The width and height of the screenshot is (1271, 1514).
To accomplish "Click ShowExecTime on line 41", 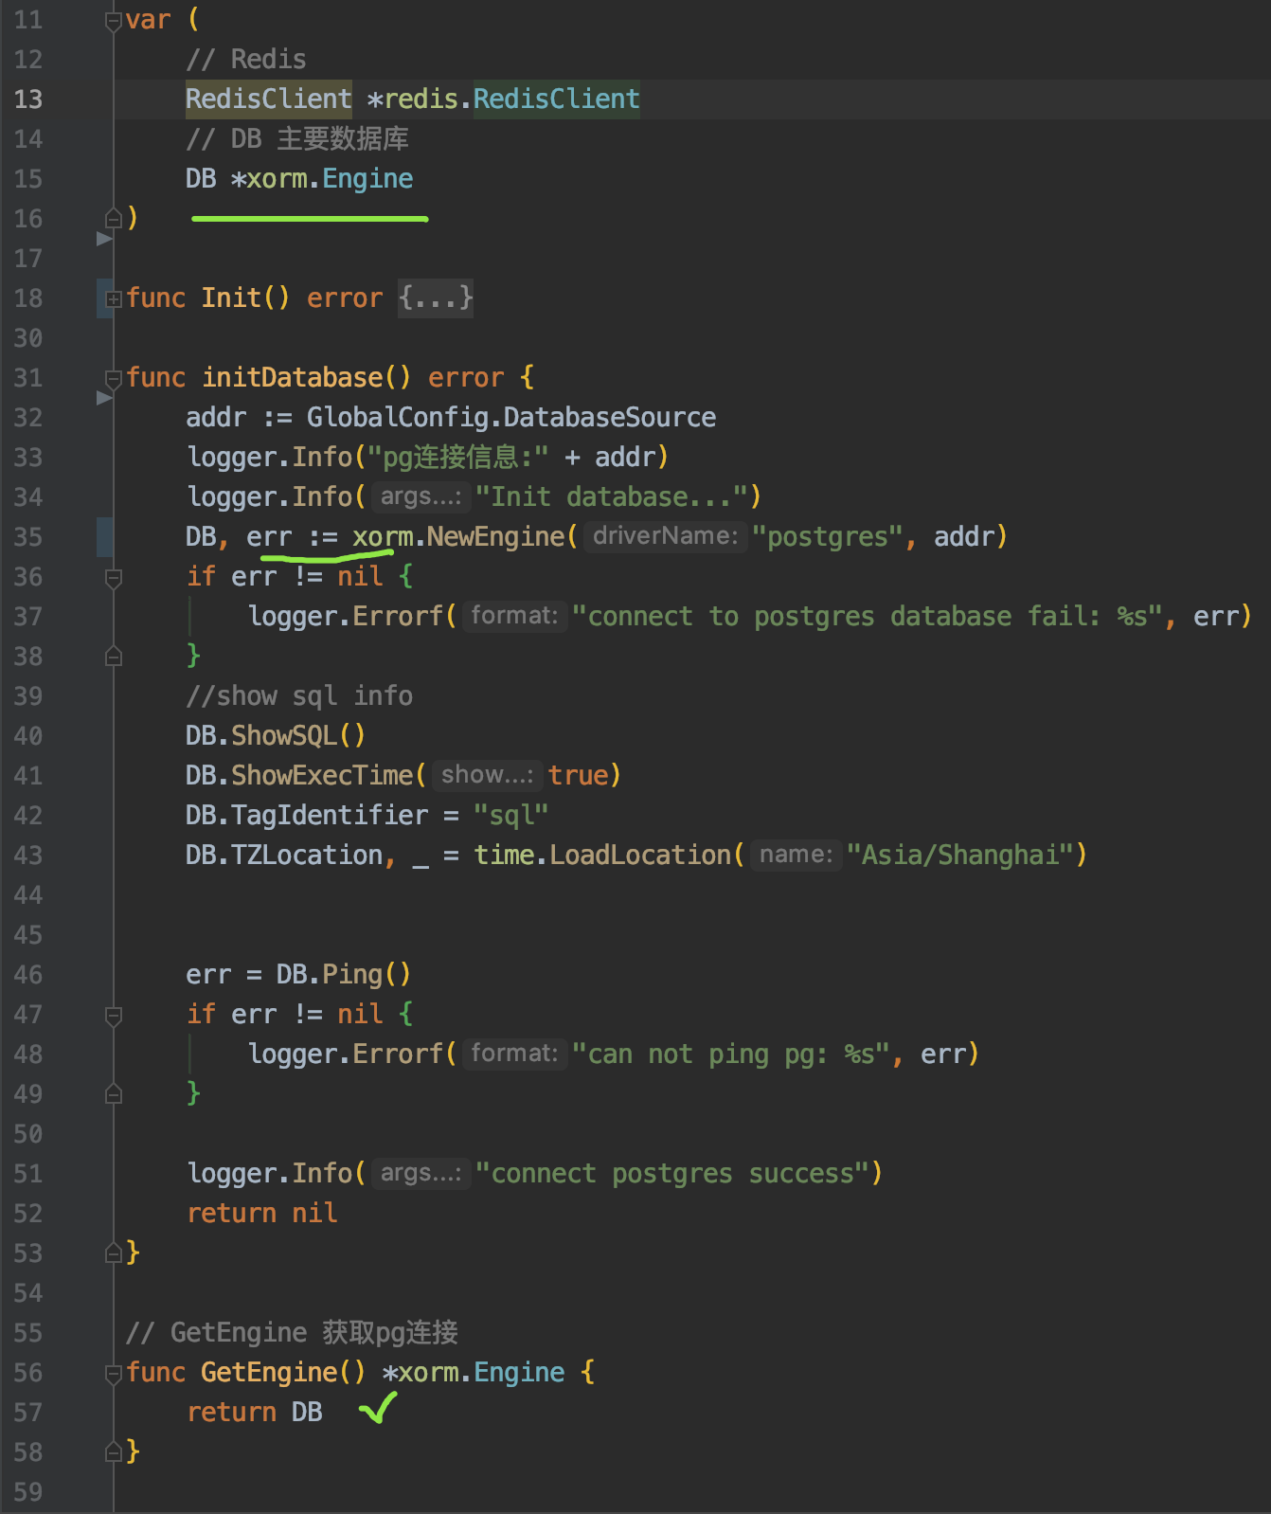I will tap(322, 776).
